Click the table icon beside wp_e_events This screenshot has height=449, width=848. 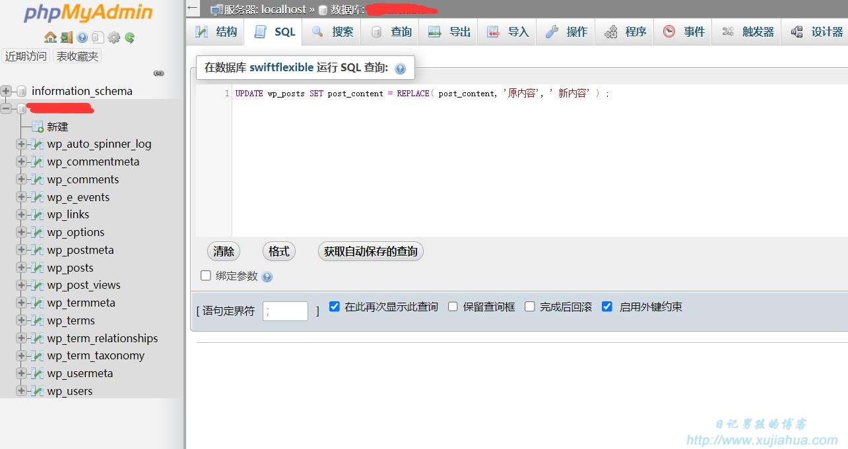click(37, 197)
